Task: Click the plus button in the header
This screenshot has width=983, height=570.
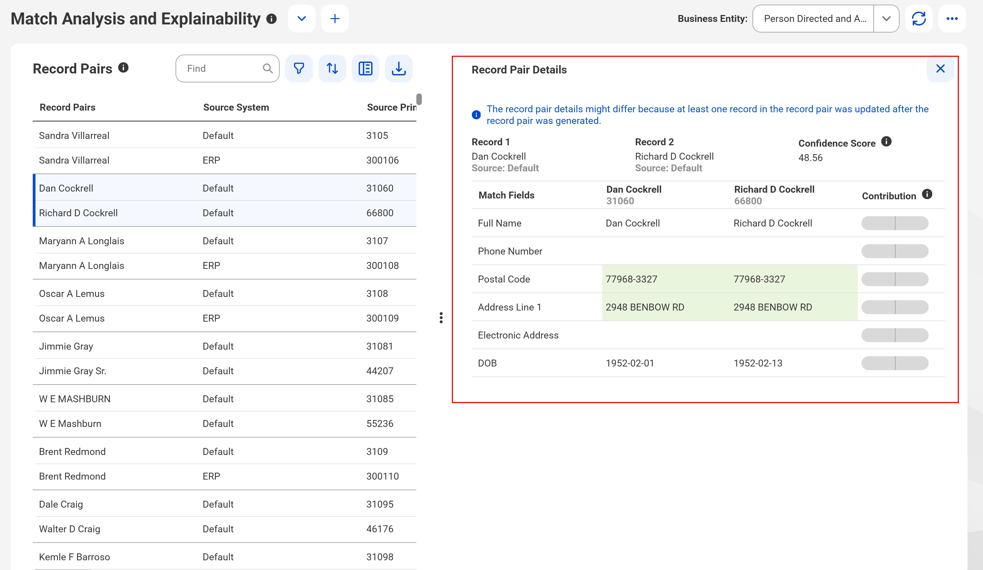Action: point(335,19)
